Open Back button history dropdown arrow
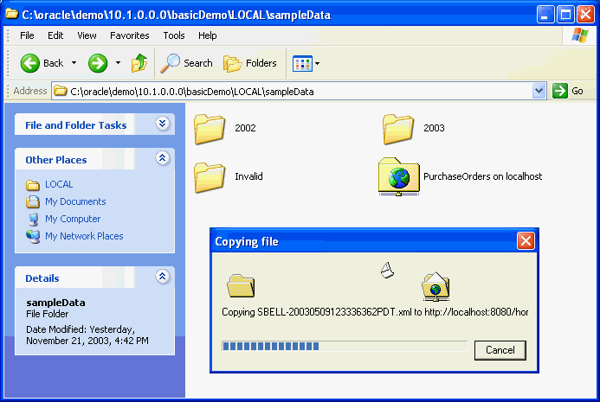 point(74,63)
